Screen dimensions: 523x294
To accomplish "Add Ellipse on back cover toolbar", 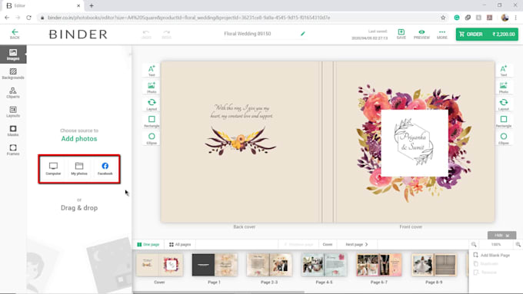I will click(x=152, y=138).
